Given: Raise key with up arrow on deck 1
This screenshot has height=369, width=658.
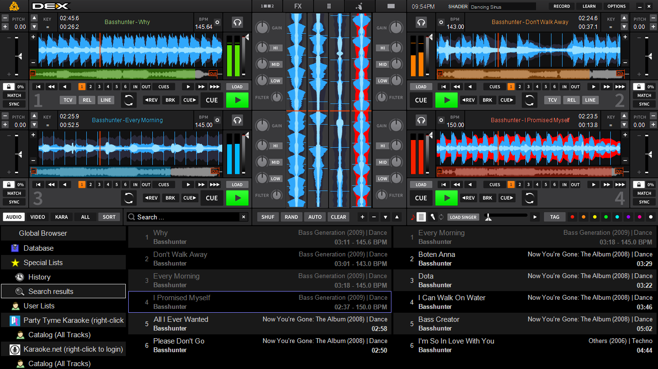Looking at the screenshot, I should coord(34,18).
